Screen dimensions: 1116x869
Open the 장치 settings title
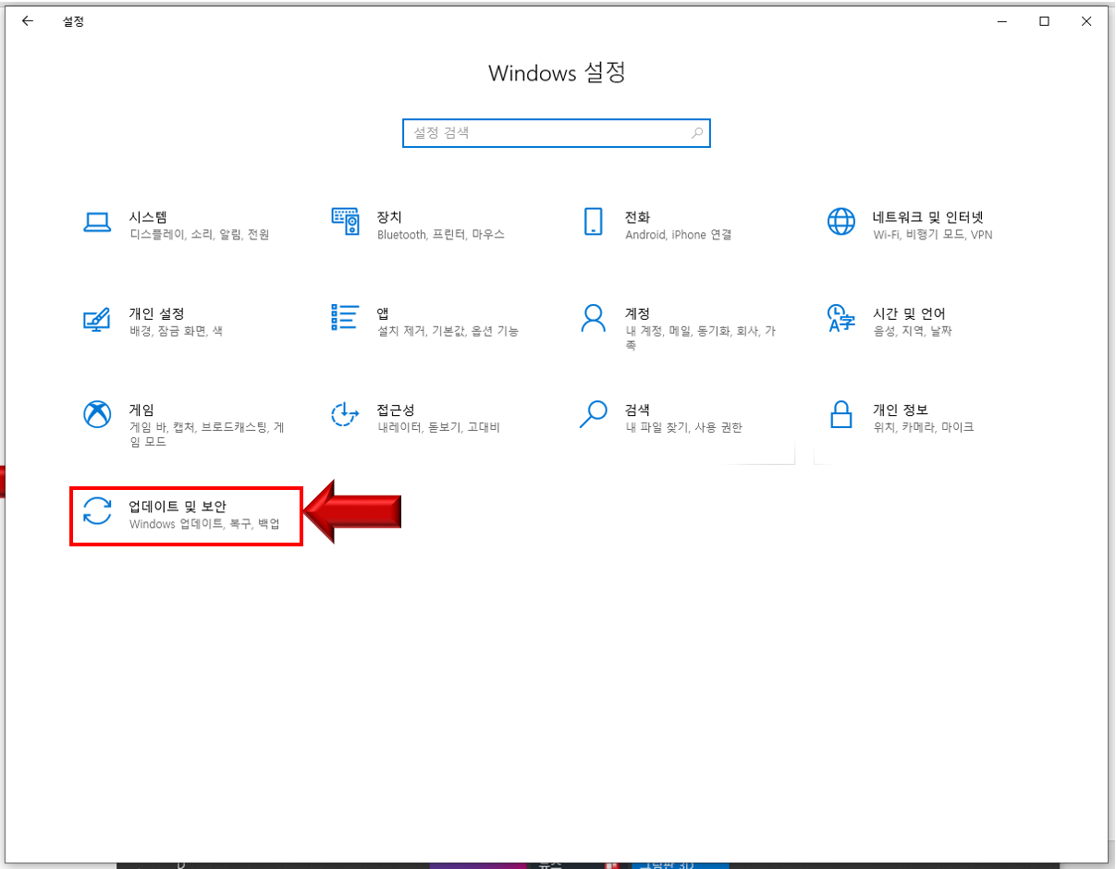[389, 217]
